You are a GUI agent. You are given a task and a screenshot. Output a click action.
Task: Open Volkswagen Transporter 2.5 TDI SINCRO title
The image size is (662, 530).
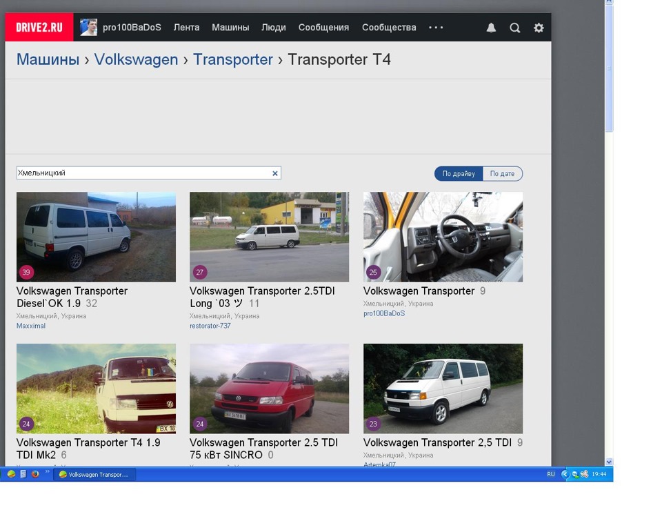click(x=263, y=449)
